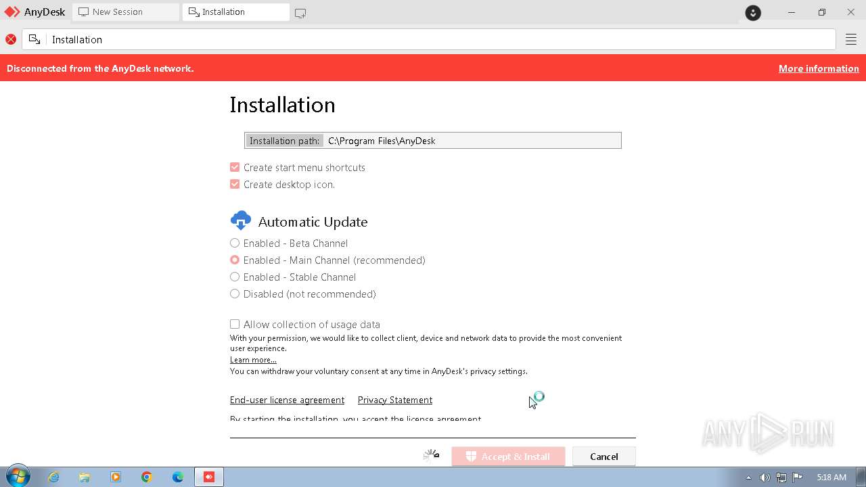Open the hamburger main menu
Image resolution: width=866 pixels, height=487 pixels.
851,39
